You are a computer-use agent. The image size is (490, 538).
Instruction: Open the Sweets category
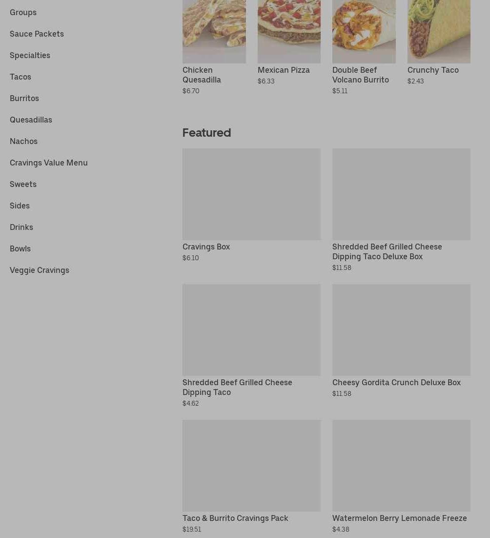[x=23, y=184]
